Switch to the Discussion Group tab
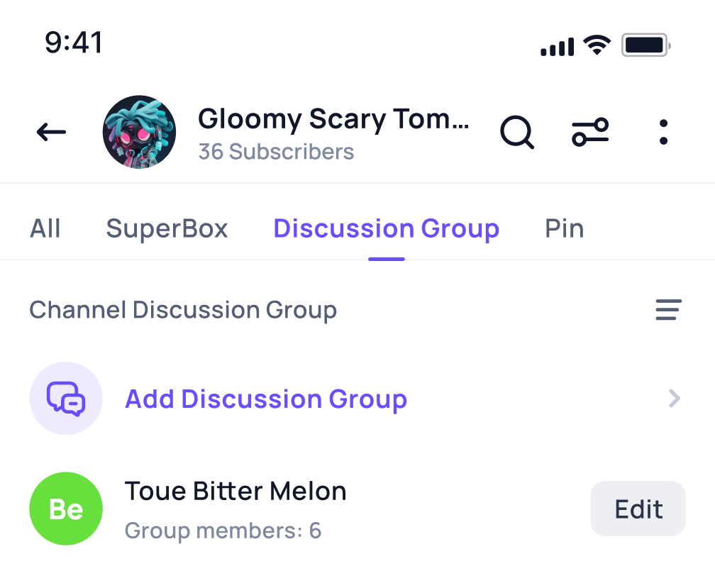 [387, 228]
